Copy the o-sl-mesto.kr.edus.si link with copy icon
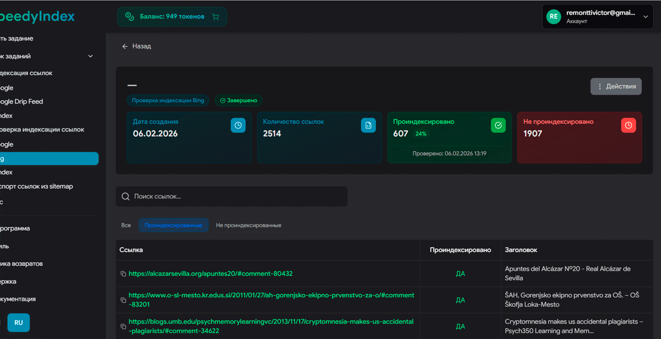Image resolution: width=661 pixels, height=339 pixels. click(x=123, y=300)
